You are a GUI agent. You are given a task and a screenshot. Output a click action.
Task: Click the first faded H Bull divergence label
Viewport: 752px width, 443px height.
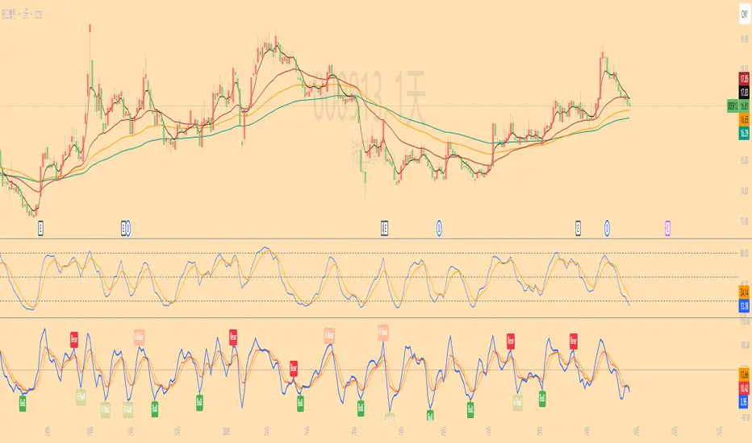pos(81,397)
